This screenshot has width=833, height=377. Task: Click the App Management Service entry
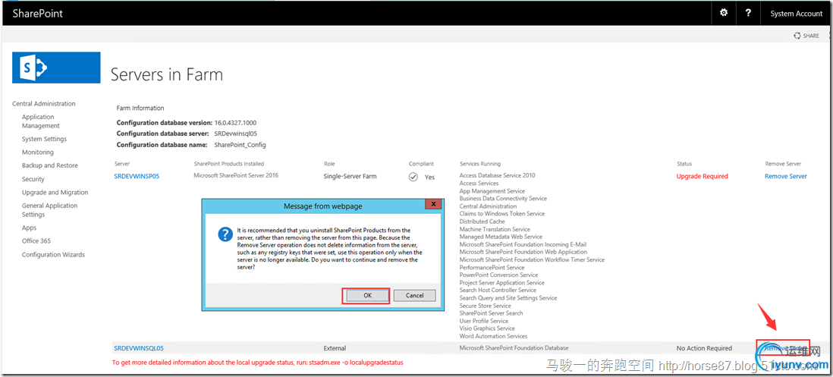[492, 190]
